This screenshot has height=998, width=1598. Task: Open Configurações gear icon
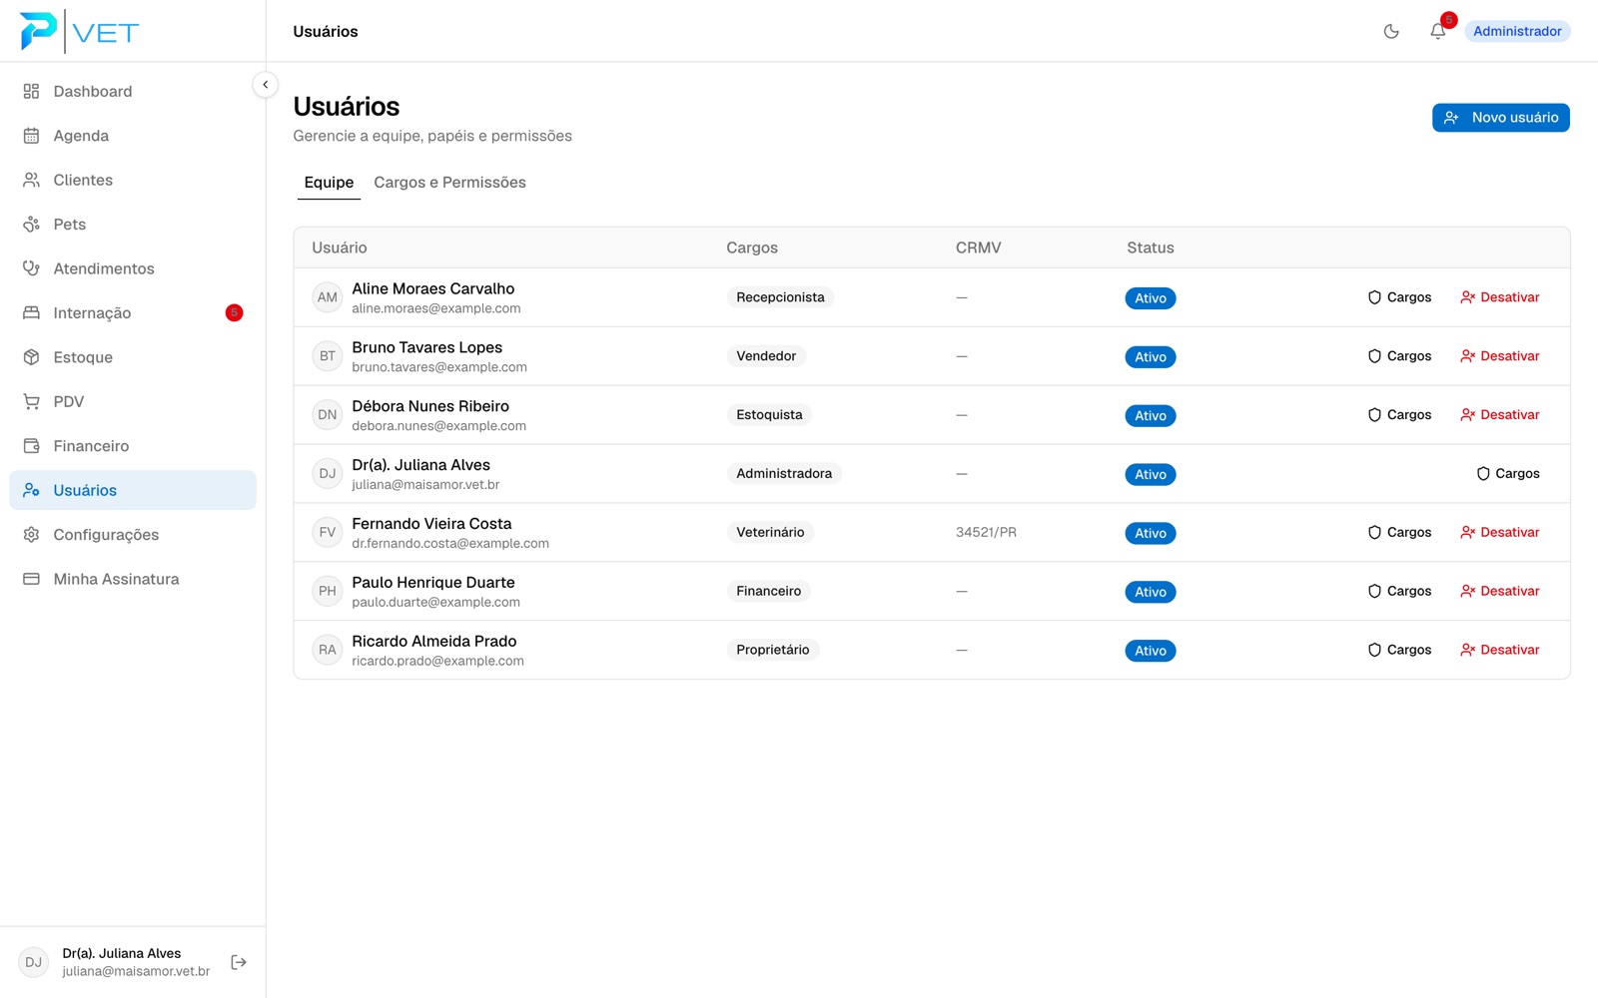point(31,535)
